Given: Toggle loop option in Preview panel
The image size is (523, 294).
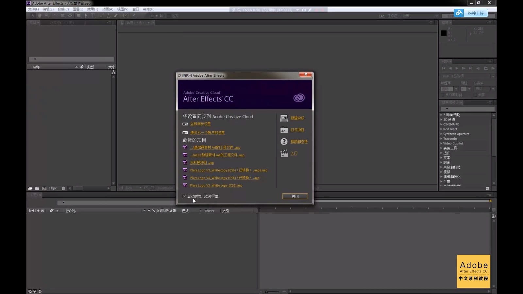Looking at the screenshot, I should click(486, 68).
